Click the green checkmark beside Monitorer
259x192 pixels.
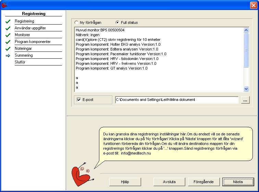pyautogui.click(x=8, y=35)
